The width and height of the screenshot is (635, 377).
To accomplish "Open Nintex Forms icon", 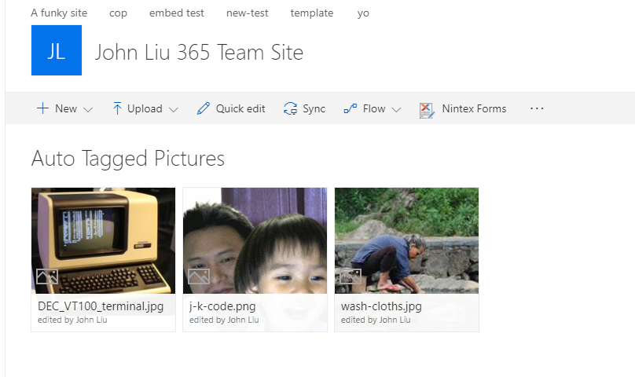I will (x=427, y=109).
